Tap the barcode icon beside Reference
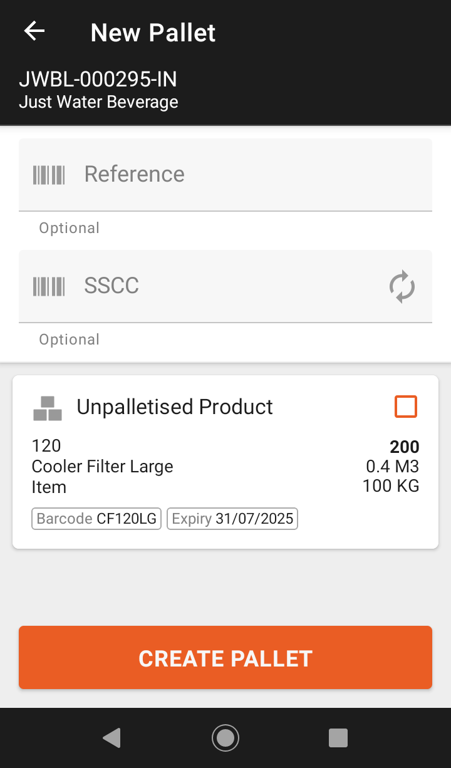Image resolution: width=451 pixels, height=768 pixels. click(x=49, y=175)
